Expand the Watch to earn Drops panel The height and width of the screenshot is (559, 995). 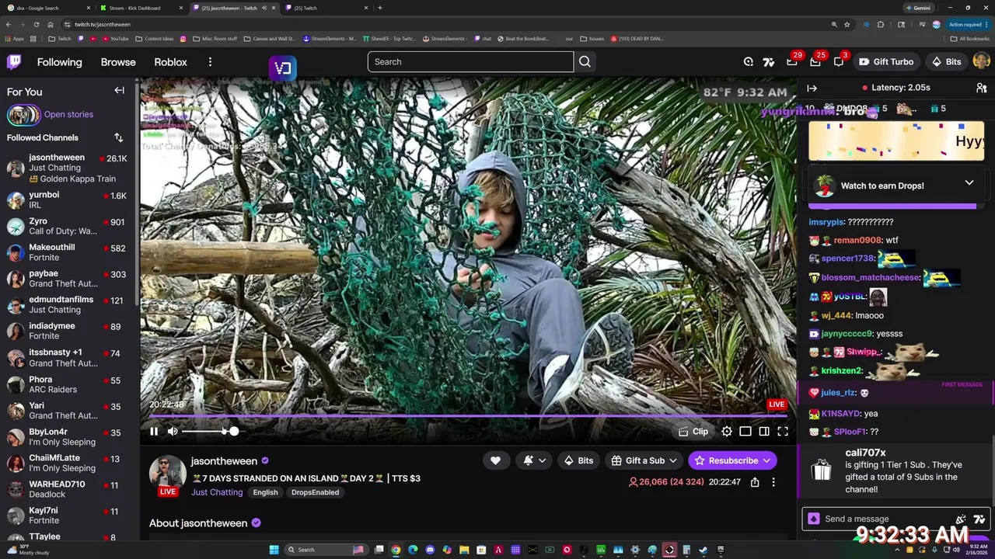pyautogui.click(x=969, y=183)
